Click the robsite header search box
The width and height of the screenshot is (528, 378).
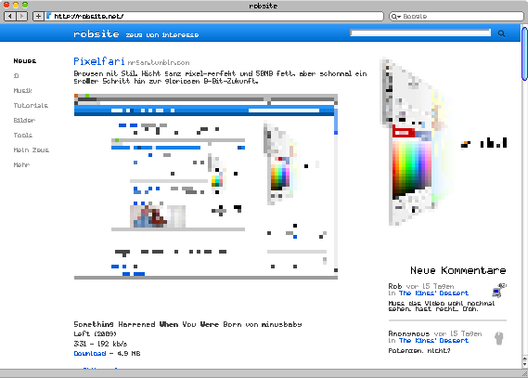(x=420, y=33)
